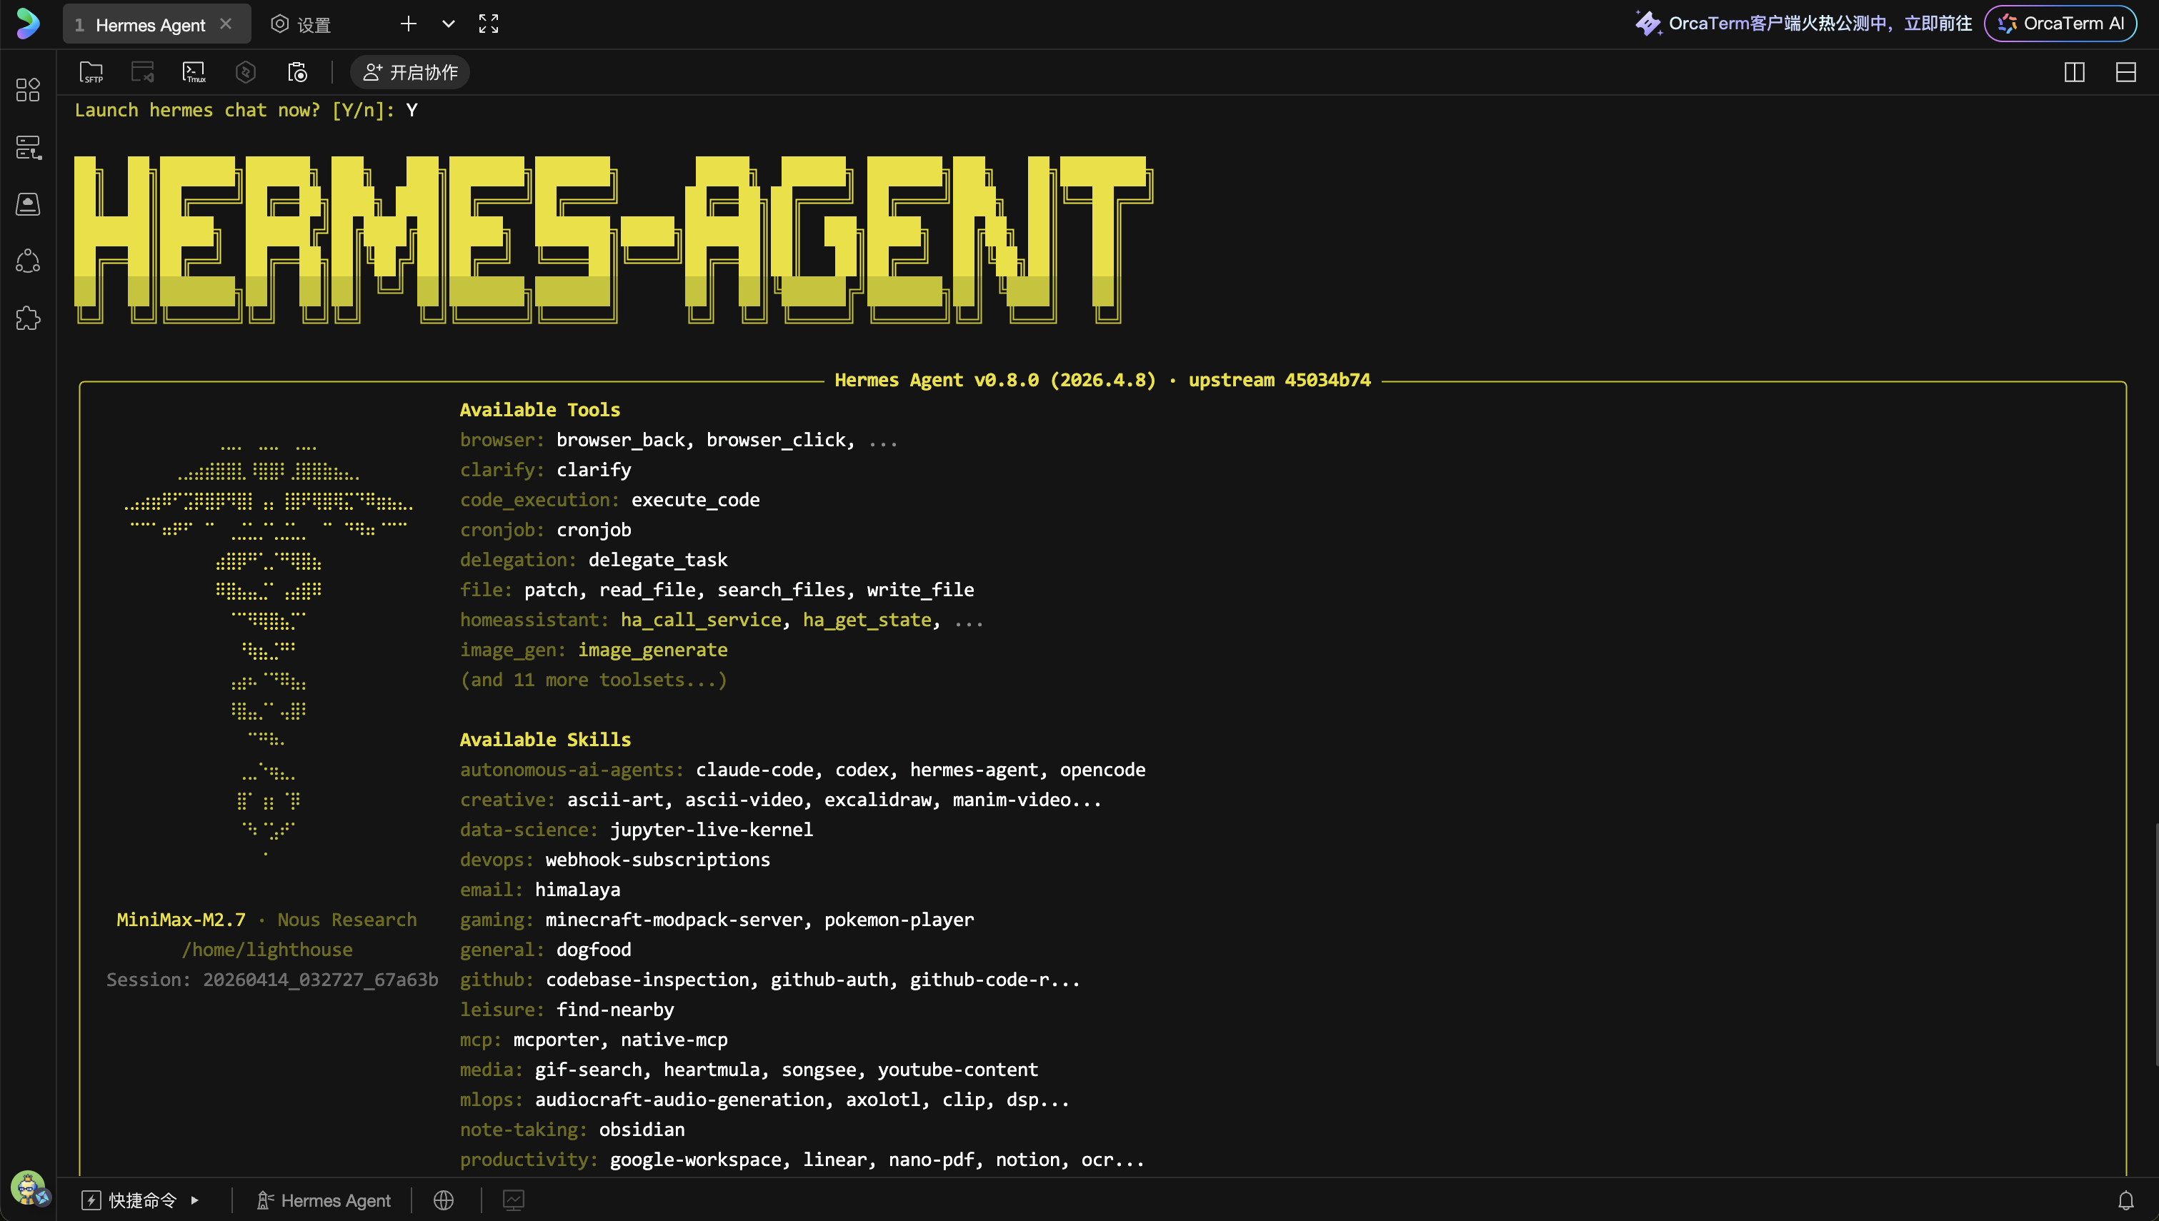Click the Tmux session icon
The height and width of the screenshot is (1221, 2159).
194,72
